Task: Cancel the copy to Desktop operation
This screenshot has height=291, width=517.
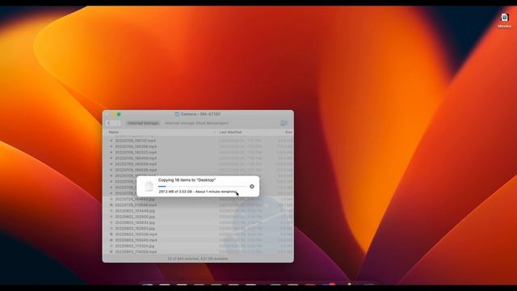Action: click(252, 187)
